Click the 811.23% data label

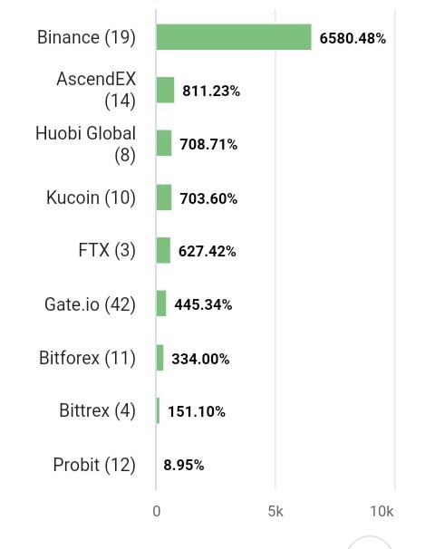point(211,91)
